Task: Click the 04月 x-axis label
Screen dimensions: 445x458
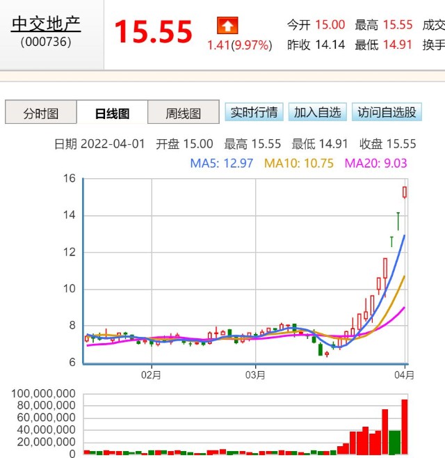Action: pos(404,375)
